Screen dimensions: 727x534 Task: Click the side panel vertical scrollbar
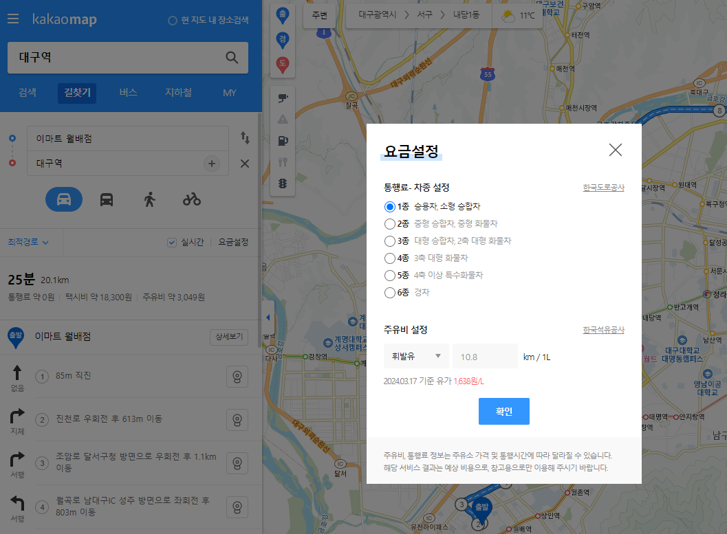point(260,230)
